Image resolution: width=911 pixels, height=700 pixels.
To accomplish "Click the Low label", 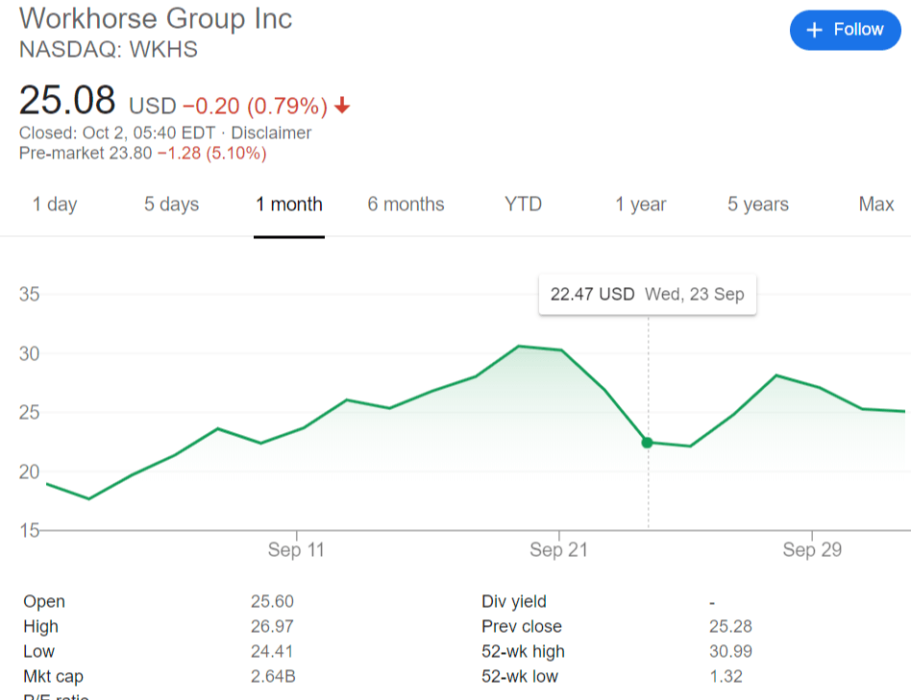I will click(38, 651).
